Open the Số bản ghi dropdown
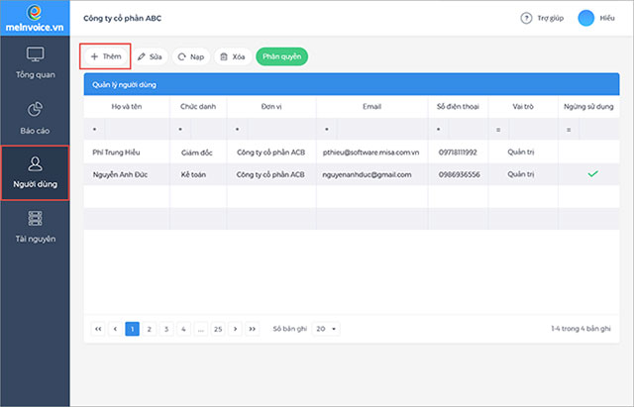This screenshot has width=634, height=407. click(x=326, y=329)
